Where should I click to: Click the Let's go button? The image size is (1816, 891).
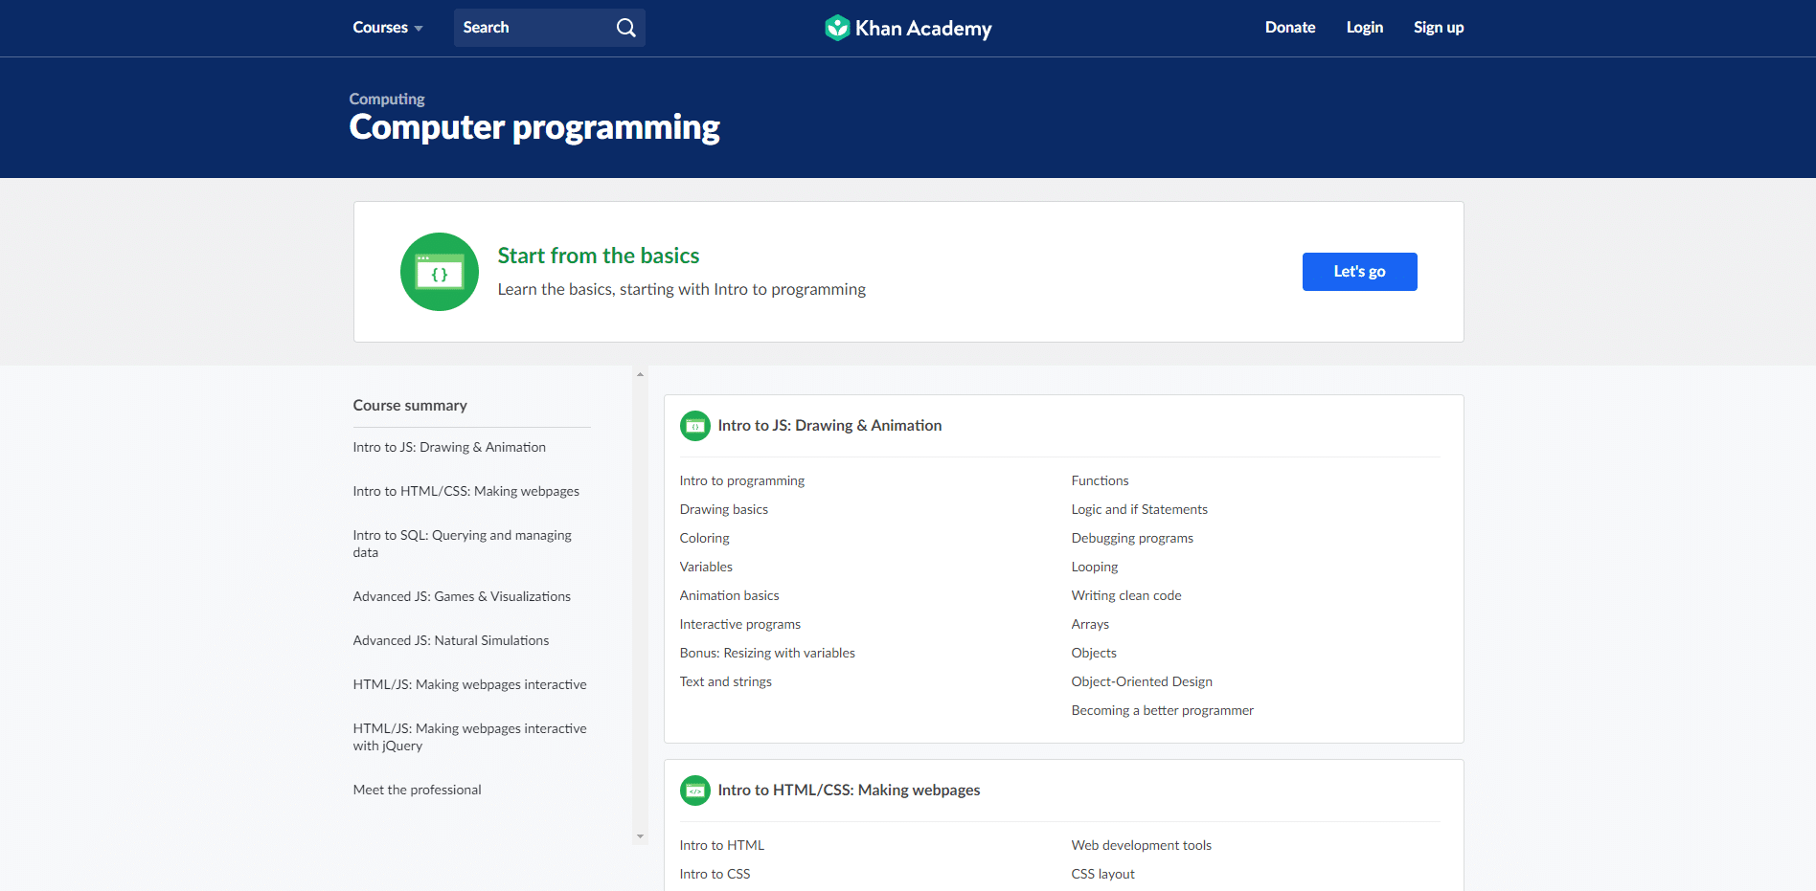click(1360, 272)
